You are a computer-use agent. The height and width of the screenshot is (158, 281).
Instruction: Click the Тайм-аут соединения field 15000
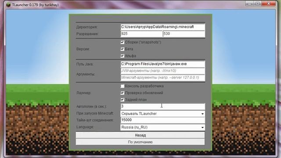162,120
